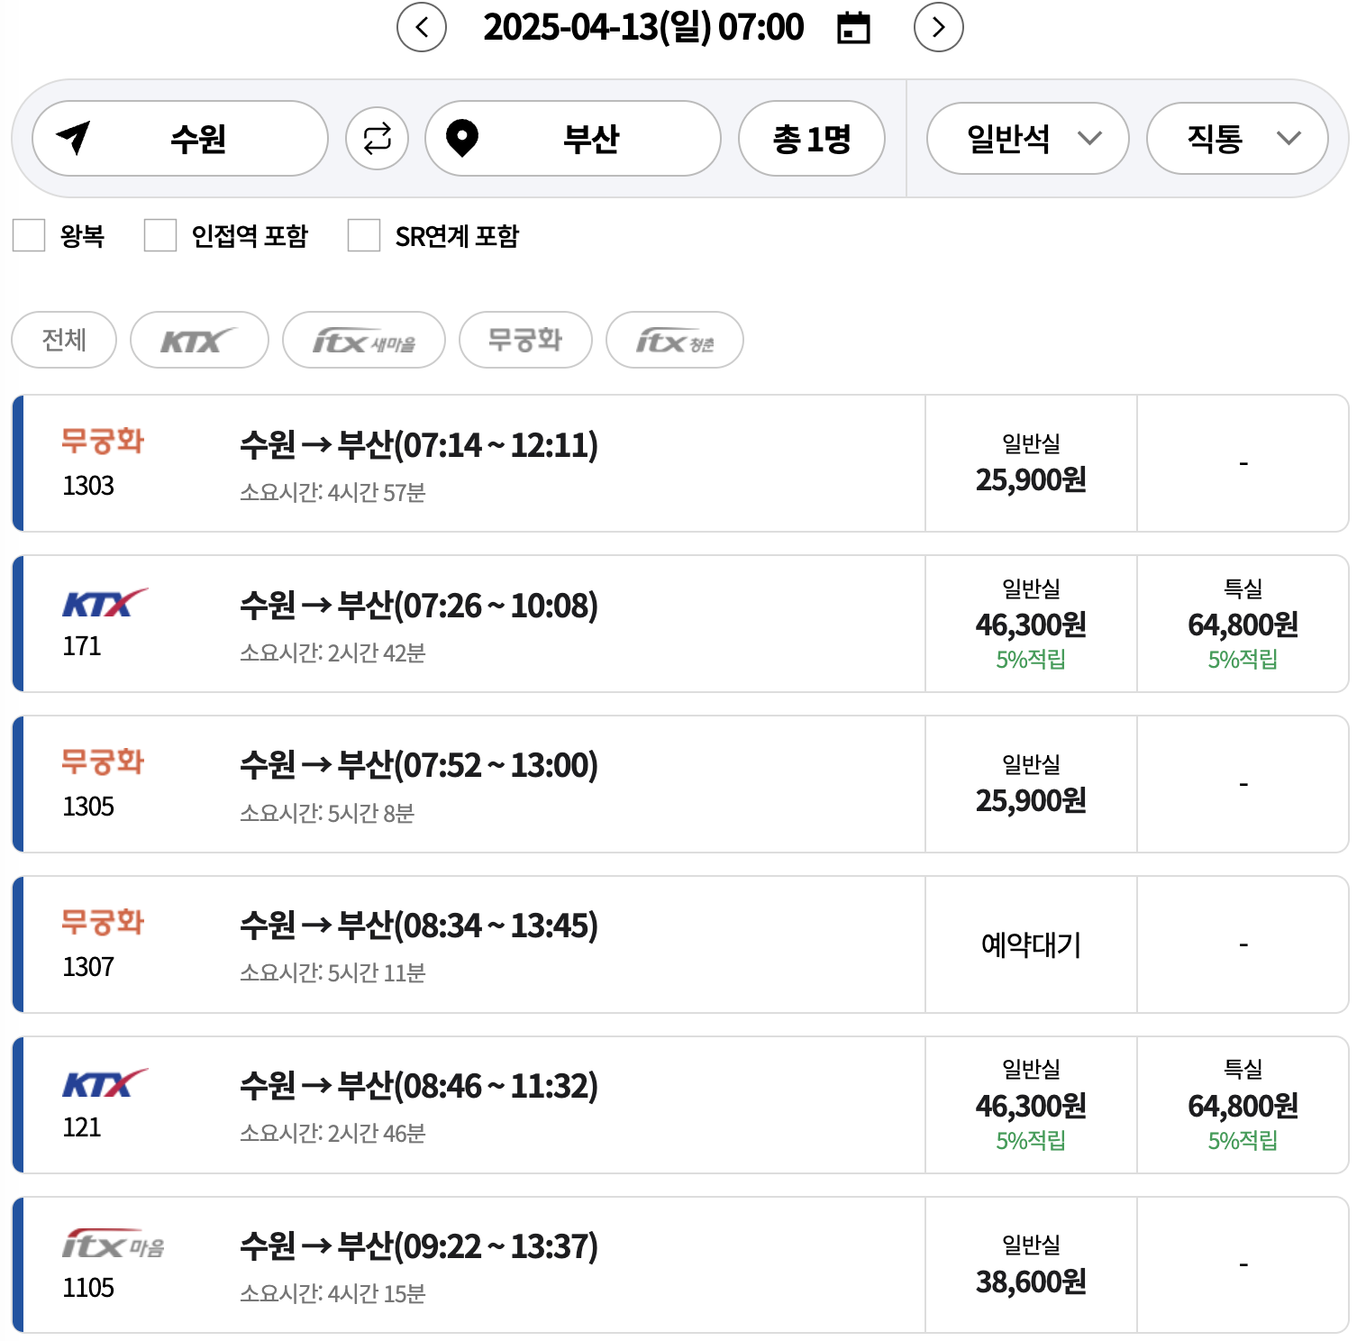The width and height of the screenshot is (1366, 1341).
Task: Open passenger count 총 1명
Action: tap(812, 138)
